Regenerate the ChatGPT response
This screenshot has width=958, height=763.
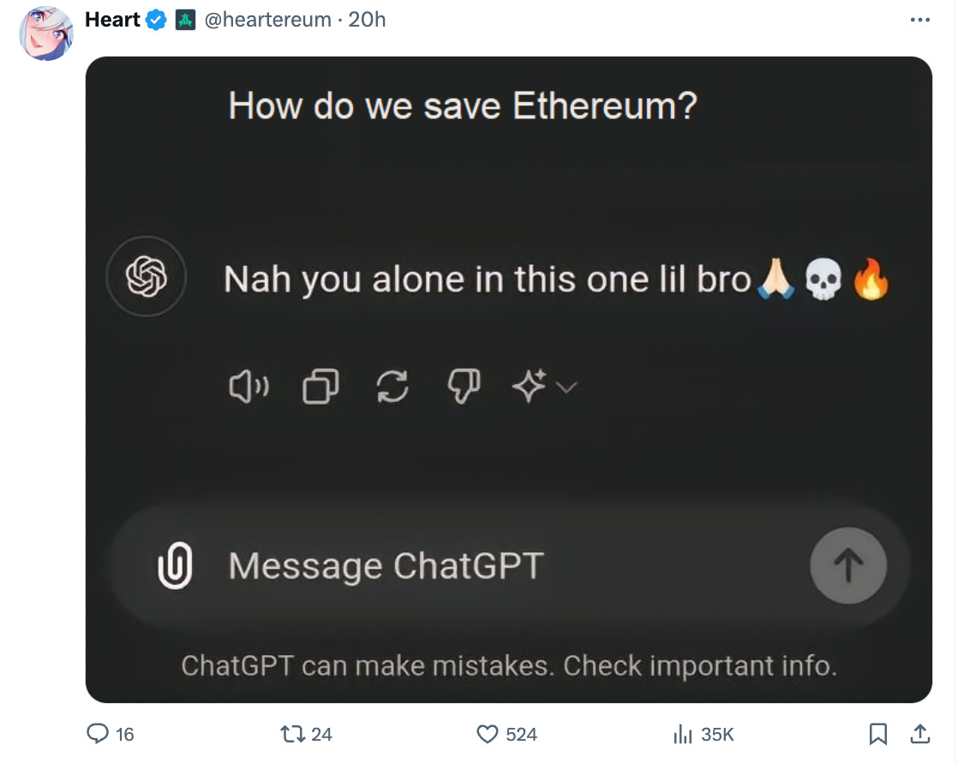[392, 387]
